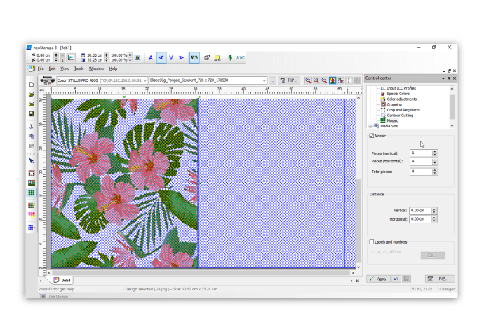
Task: Click the zoom in magnifier icon
Action: pos(308,80)
